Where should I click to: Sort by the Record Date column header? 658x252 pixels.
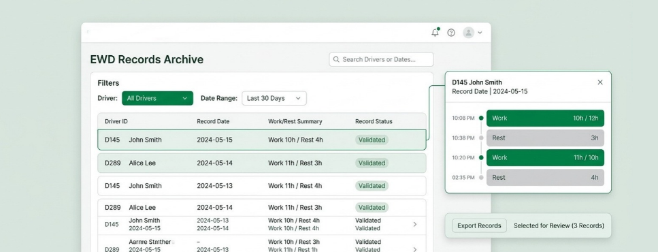[x=213, y=121]
